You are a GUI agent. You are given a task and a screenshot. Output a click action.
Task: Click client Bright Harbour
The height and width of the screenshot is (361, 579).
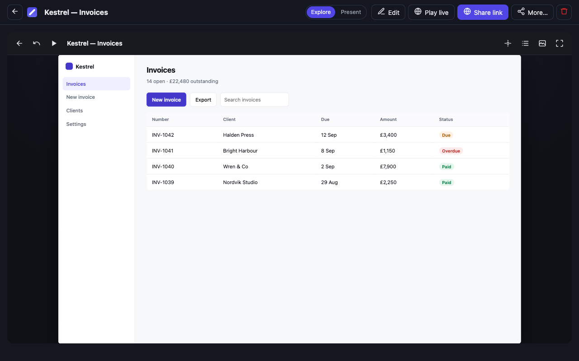pos(240,151)
